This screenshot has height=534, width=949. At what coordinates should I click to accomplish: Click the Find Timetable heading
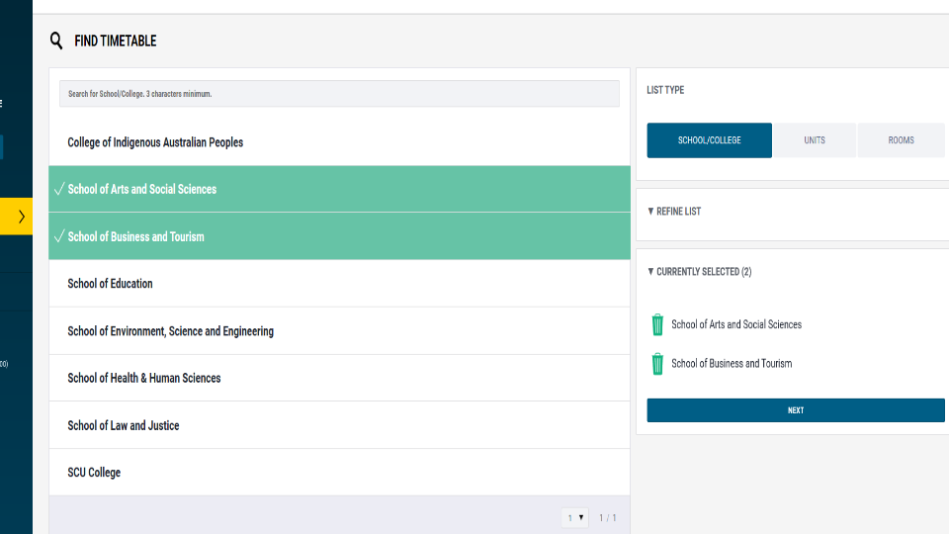coord(115,41)
